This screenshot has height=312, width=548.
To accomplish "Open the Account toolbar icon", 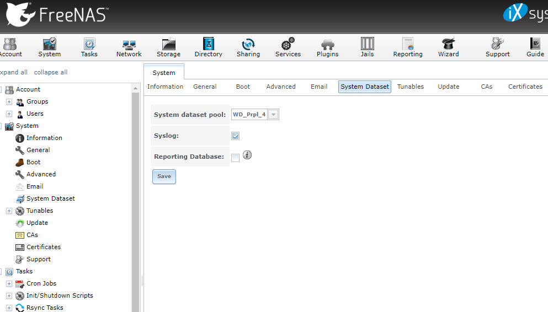I will coord(10,47).
